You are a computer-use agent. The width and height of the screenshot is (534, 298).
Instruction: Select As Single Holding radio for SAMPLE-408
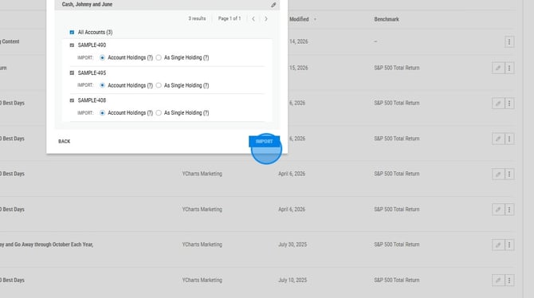159,112
